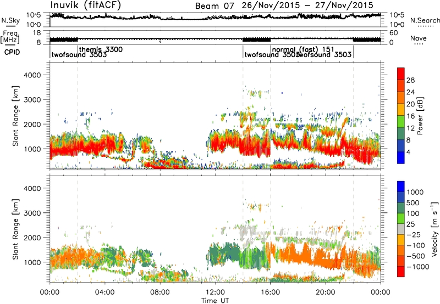Click the "Beam 07" label
The height and width of the screenshot is (304, 440).
tap(214, 5)
